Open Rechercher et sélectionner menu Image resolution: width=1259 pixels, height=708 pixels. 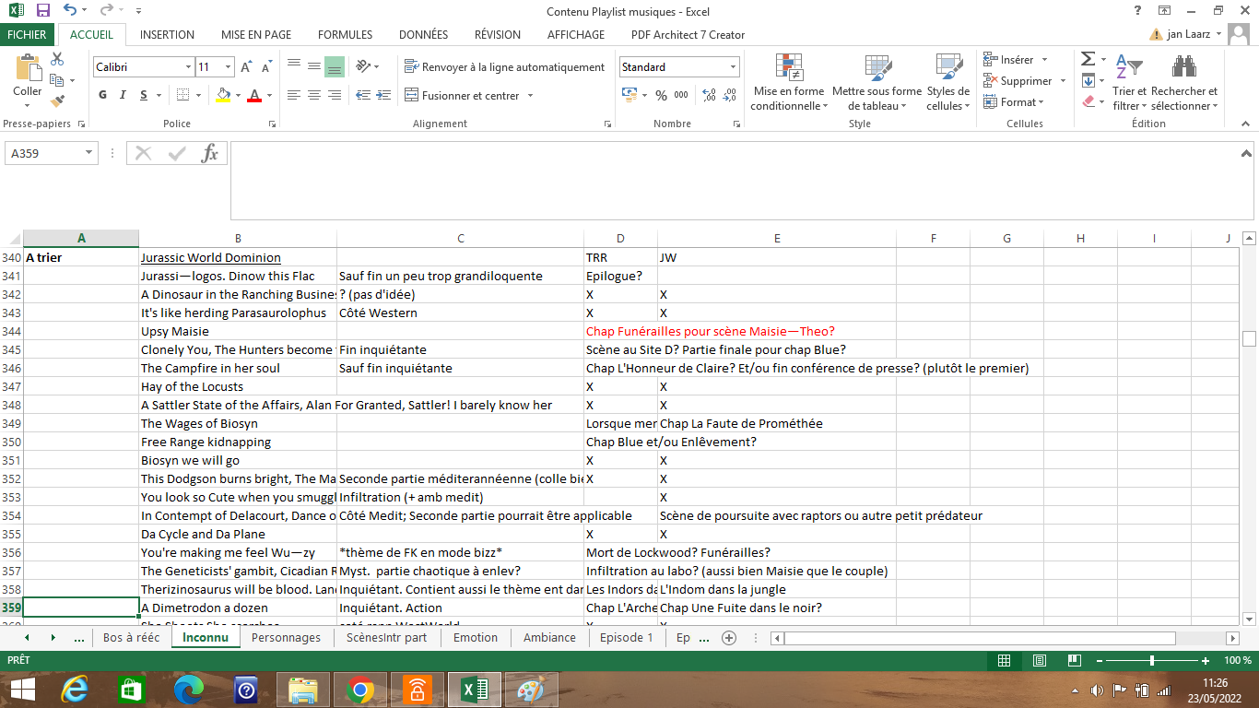[1184, 82]
